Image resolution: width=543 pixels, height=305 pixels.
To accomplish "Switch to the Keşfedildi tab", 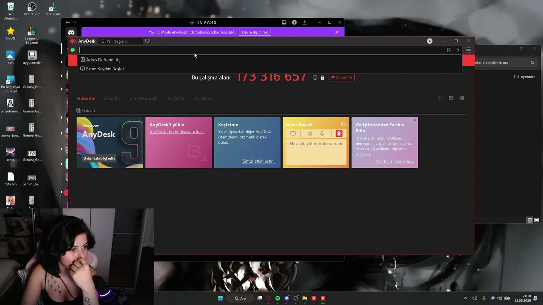I will click(177, 98).
